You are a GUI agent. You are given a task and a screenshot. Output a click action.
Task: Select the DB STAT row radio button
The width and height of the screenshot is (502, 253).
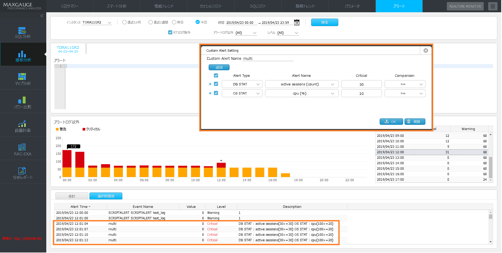pyautogui.click(x=210, y=84)
